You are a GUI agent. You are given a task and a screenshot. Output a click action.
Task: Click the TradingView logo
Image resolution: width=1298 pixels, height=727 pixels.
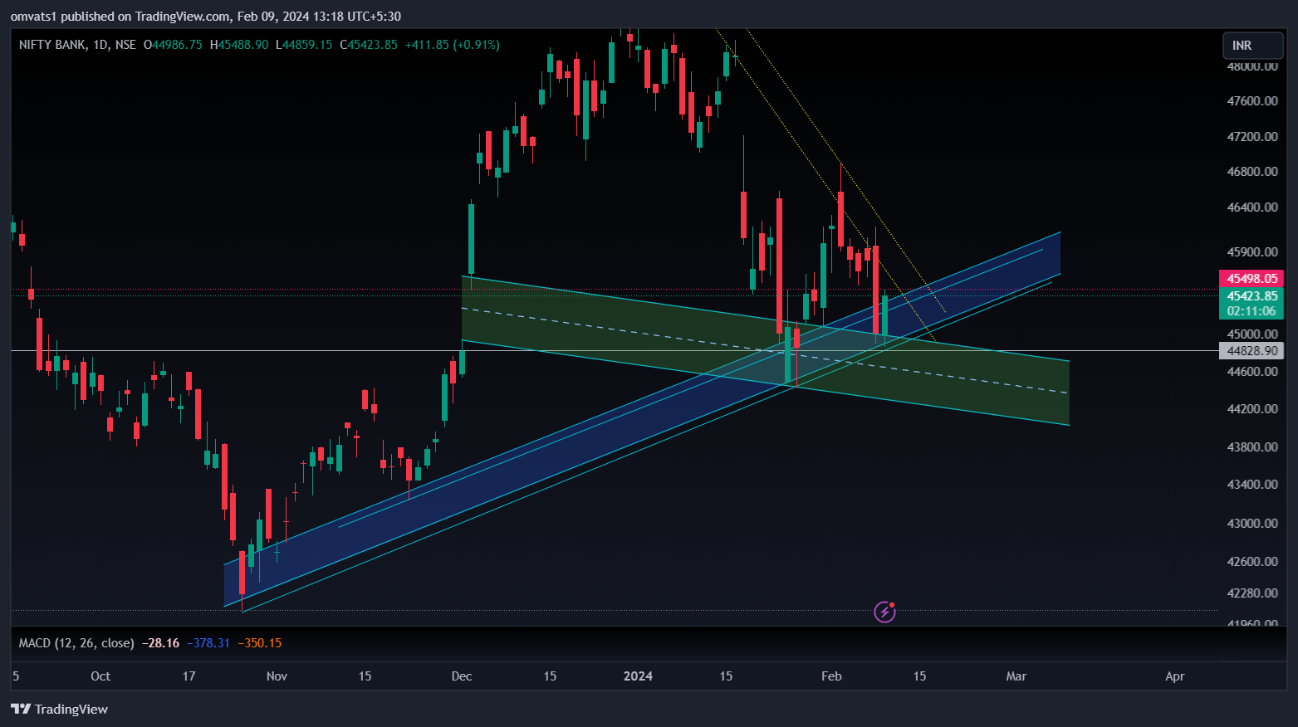59,709
